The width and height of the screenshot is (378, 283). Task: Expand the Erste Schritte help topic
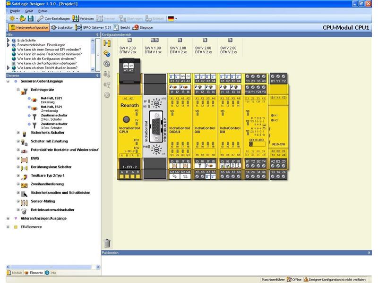click(x=8, y=40)
